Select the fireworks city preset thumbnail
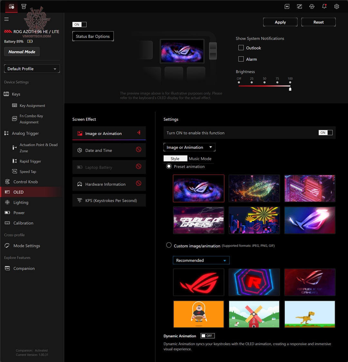Screen dimensions: 348x362 [254, 220]
